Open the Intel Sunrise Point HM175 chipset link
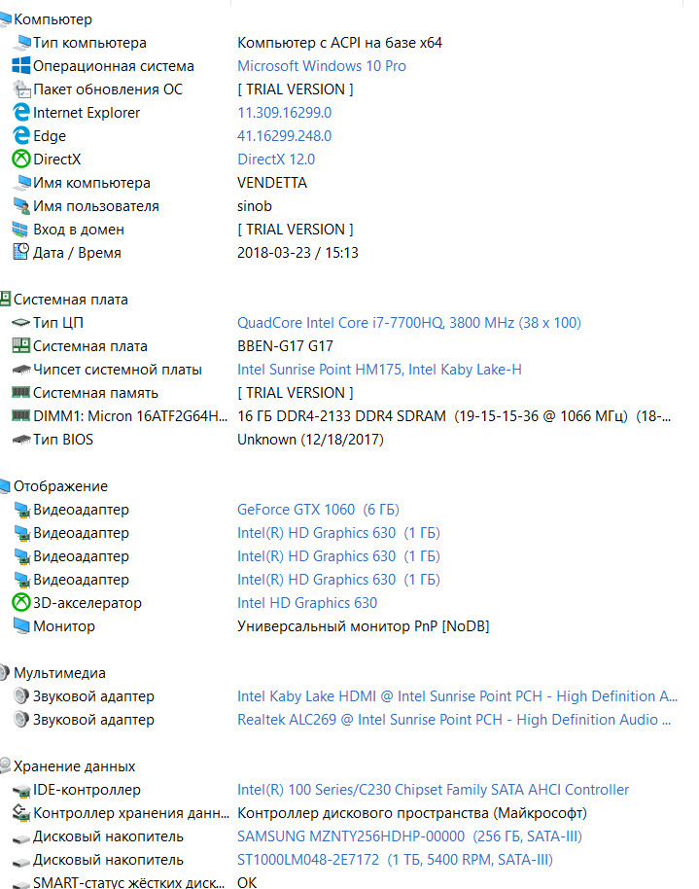The width and height of the screenshot is (699, 889). (379, 369)
